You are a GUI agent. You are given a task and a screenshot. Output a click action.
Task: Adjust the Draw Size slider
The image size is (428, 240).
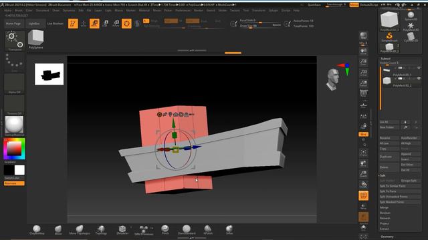pos(260,26)
